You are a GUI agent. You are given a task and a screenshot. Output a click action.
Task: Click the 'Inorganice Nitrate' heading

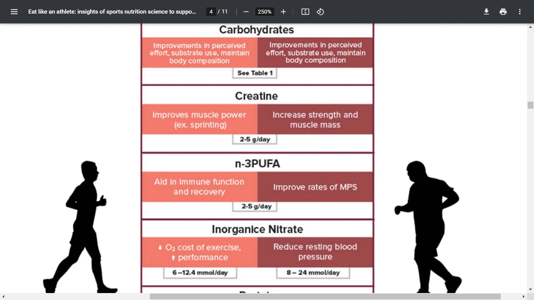point(257,229)
